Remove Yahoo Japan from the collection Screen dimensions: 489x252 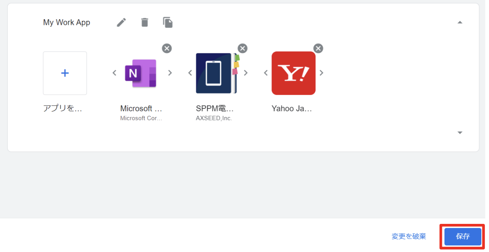click(318, 48)
